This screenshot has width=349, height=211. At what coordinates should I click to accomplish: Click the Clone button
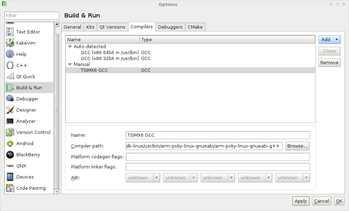[329, 51]
